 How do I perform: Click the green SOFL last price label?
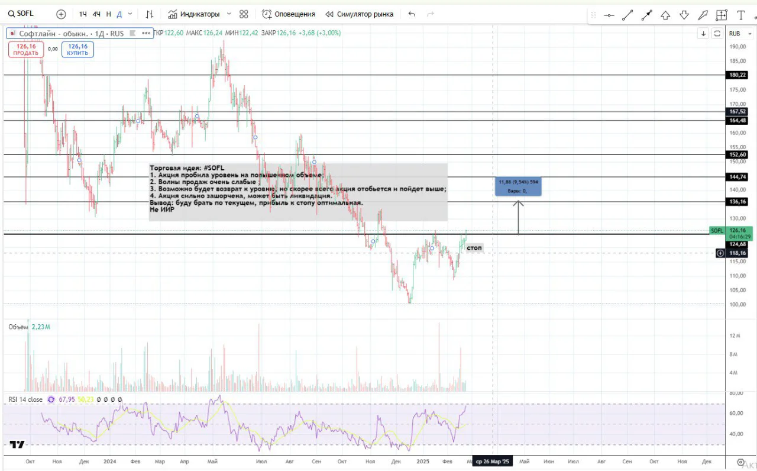(x=731, y=233)
